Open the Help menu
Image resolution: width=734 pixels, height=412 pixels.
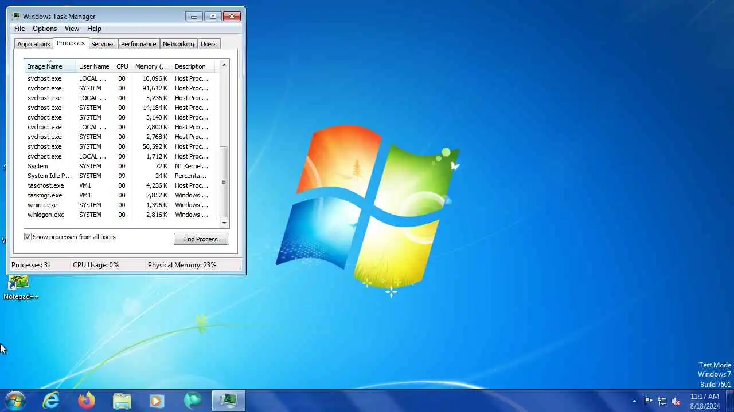(94, 29)
